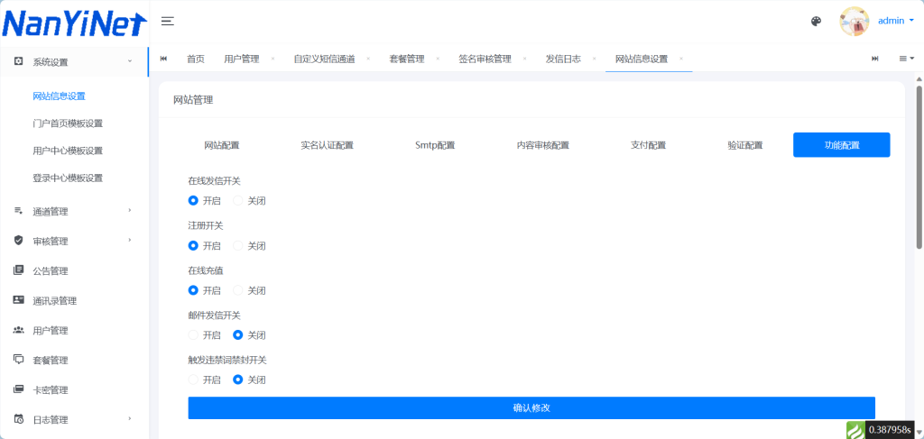
Task: Open the tab options dropdown menu
Action: [x=906, y=59]
